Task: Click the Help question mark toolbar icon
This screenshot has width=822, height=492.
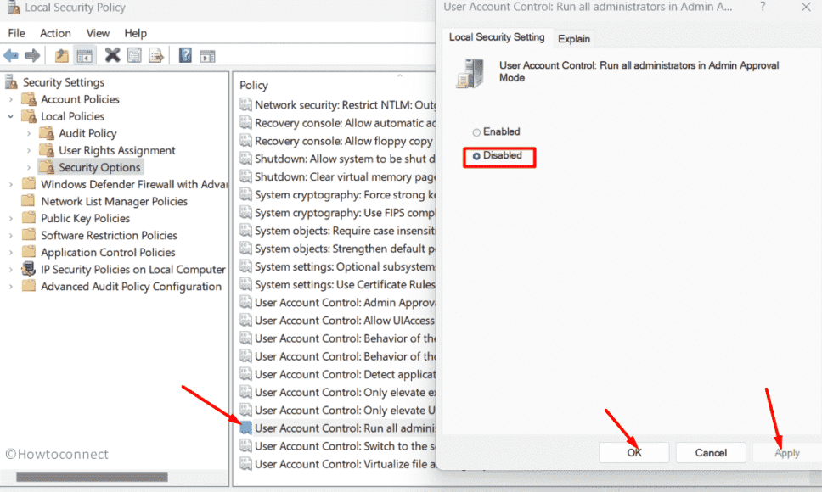Action: coord(186,54)
